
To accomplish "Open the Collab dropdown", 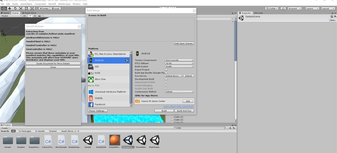I will pyautogui.click(x=272, y=8).
